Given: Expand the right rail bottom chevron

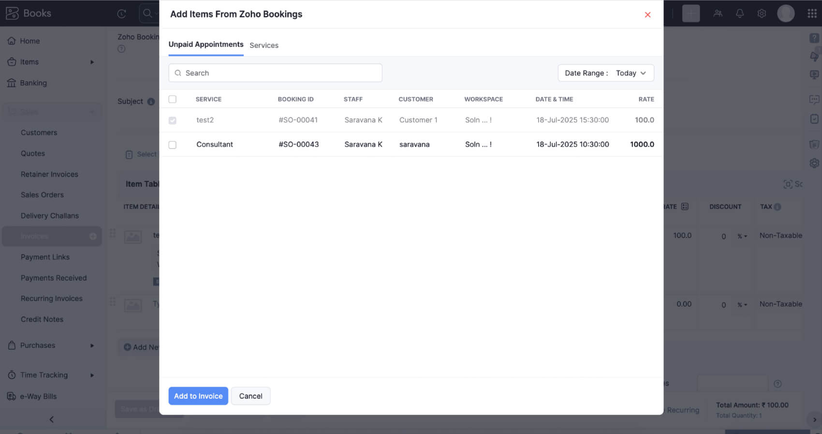Looking at the screenshot, I should (815, 420).
